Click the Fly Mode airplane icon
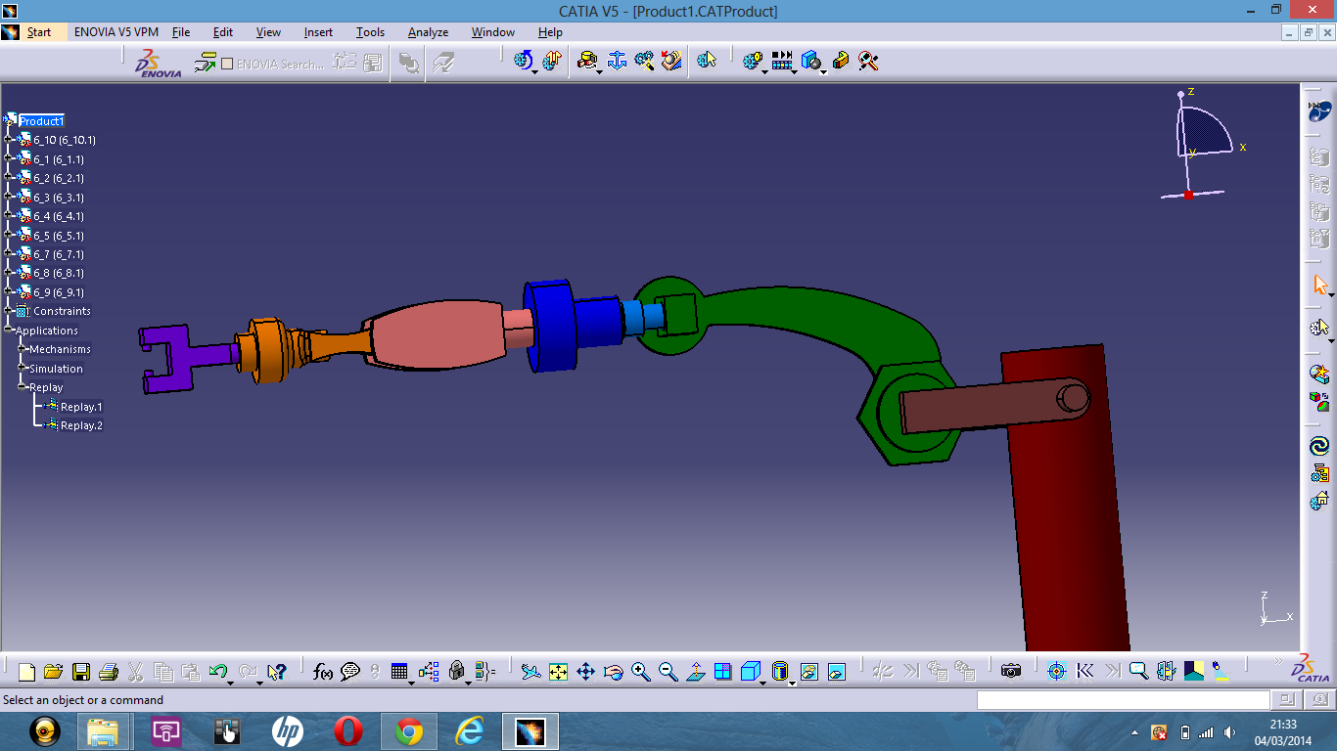Screen dimensions: 1337x751 (530, 672)
